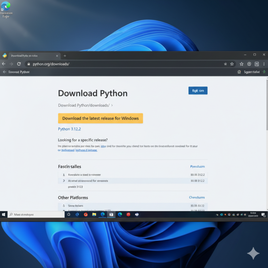Image resolution: width=268 pixels, height=268 pixels.
Task: Open the notification center icon
Action: (263, 215)
